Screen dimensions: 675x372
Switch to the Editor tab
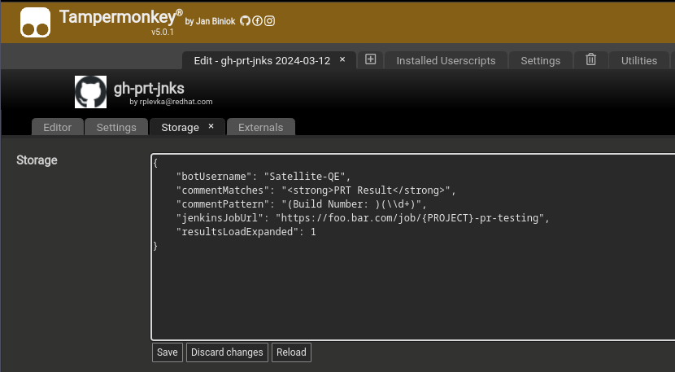tap(57, 127)
